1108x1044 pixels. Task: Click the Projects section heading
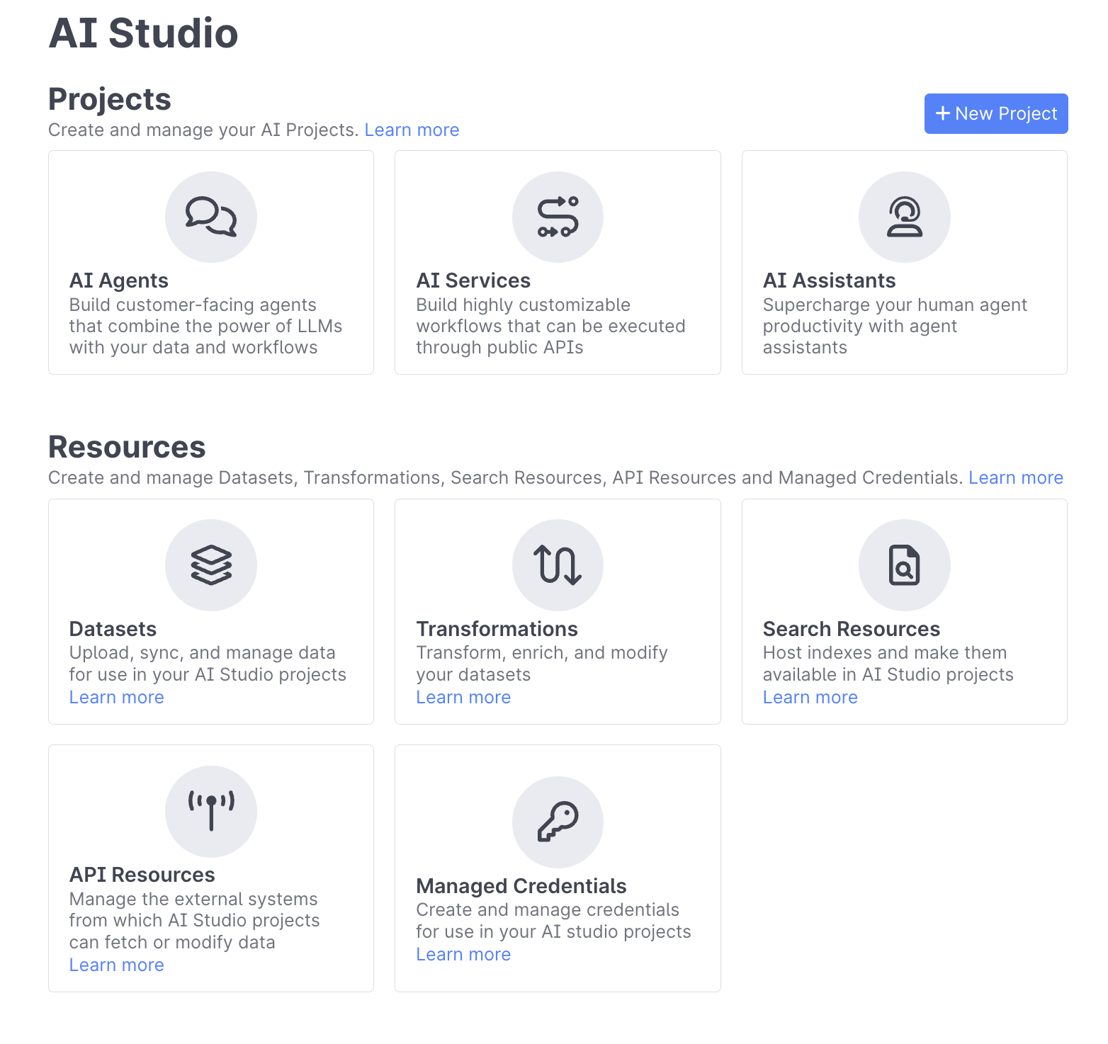tap(110, 100)
